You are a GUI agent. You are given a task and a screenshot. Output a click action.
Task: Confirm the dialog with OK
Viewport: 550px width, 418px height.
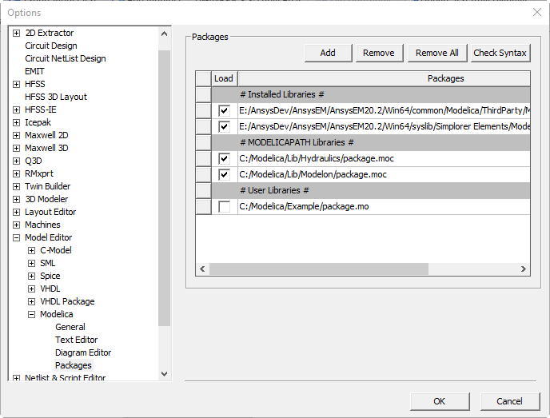[x=440, y=401]
